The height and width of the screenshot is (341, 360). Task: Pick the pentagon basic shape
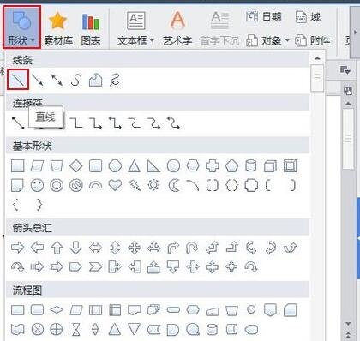[x=231, y=166]
